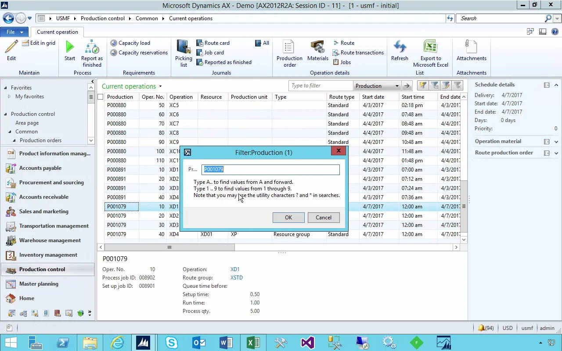Expand My favorites tree node
This screenshot has height=351, width=562.
coord(10,97)
